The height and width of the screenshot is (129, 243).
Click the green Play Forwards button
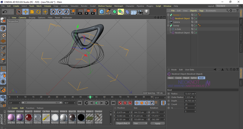pos(97,103)
